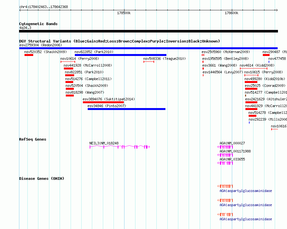Click the middle orange OMIM AGA glyph

tap(225, 200)
